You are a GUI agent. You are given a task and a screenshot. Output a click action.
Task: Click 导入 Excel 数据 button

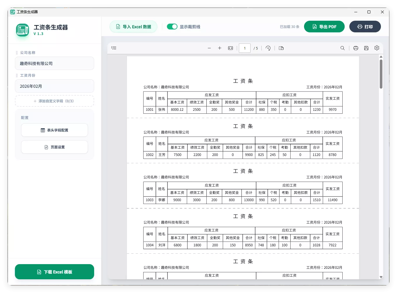click(x=133, y=26)
